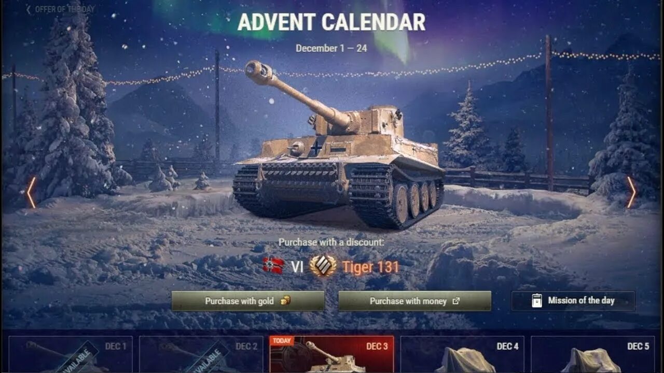Click the calendar icon on Mission of the day

(537, 300)
